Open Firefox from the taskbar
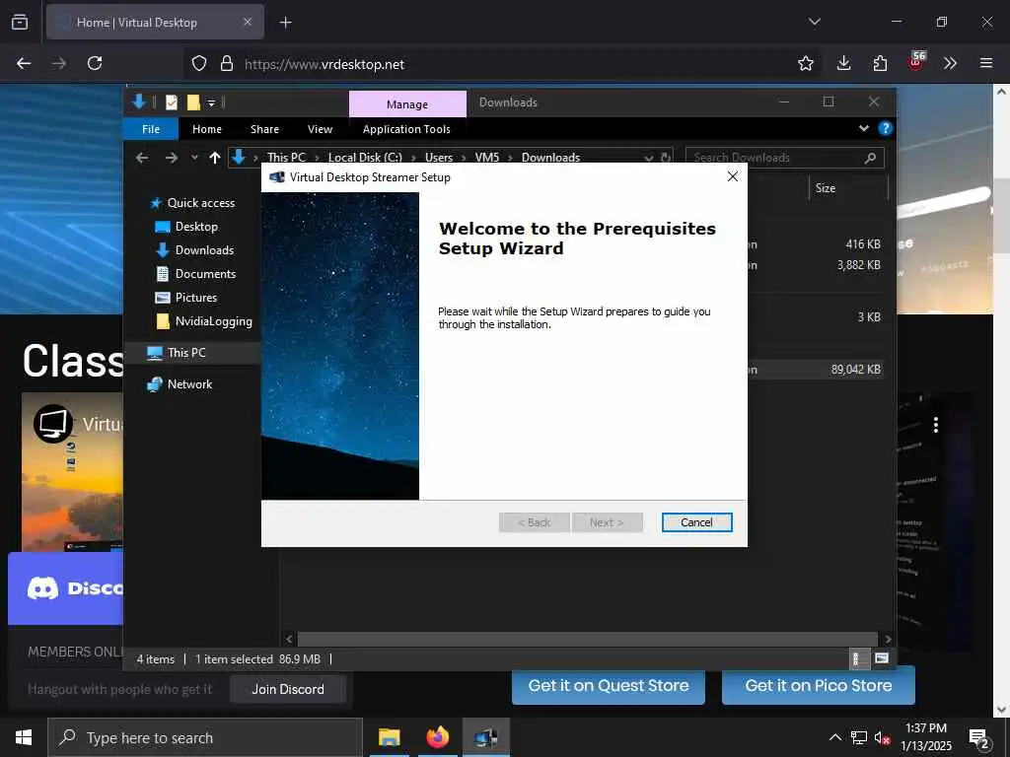The width and height of the screenshot is (1010, 757). 437,737
